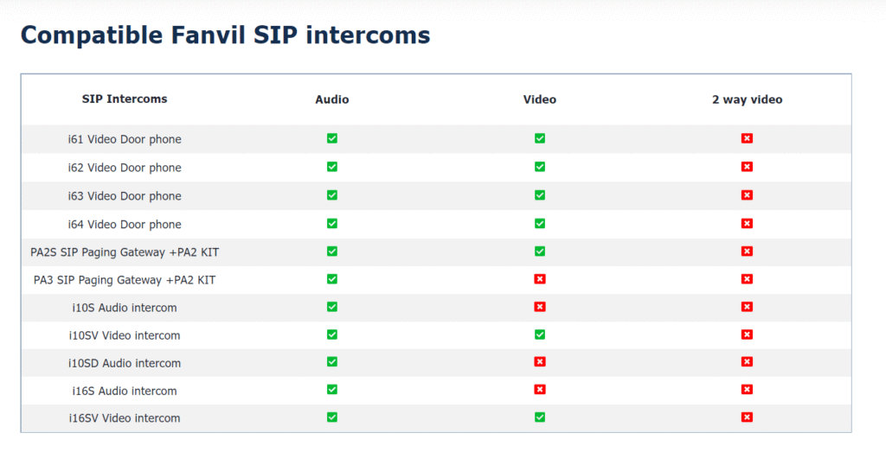This screenshot has width=886, height=465.
Task: Select the 'i10SV Video intercom' row label
Action: 125,335
